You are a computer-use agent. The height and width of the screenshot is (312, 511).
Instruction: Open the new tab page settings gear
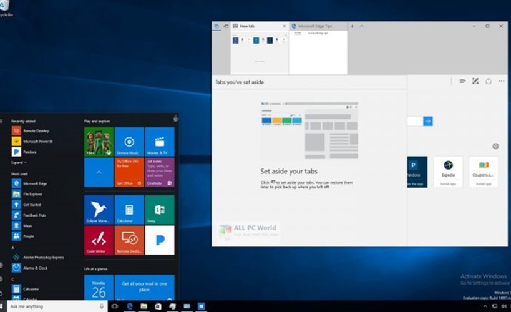[x=495, y=146]
